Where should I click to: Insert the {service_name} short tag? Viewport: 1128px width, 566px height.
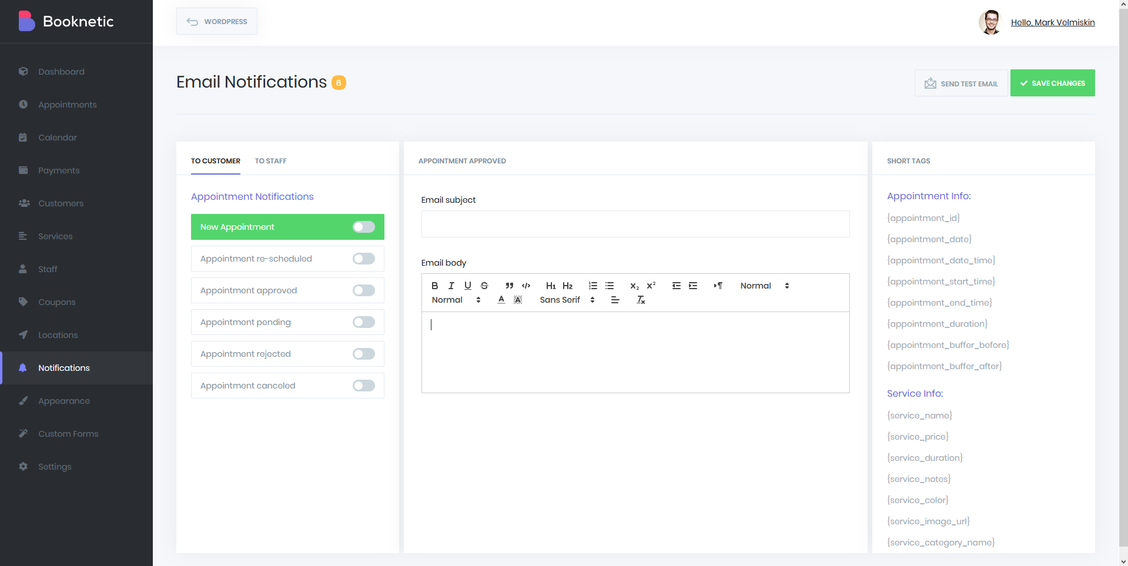[919, 416]
